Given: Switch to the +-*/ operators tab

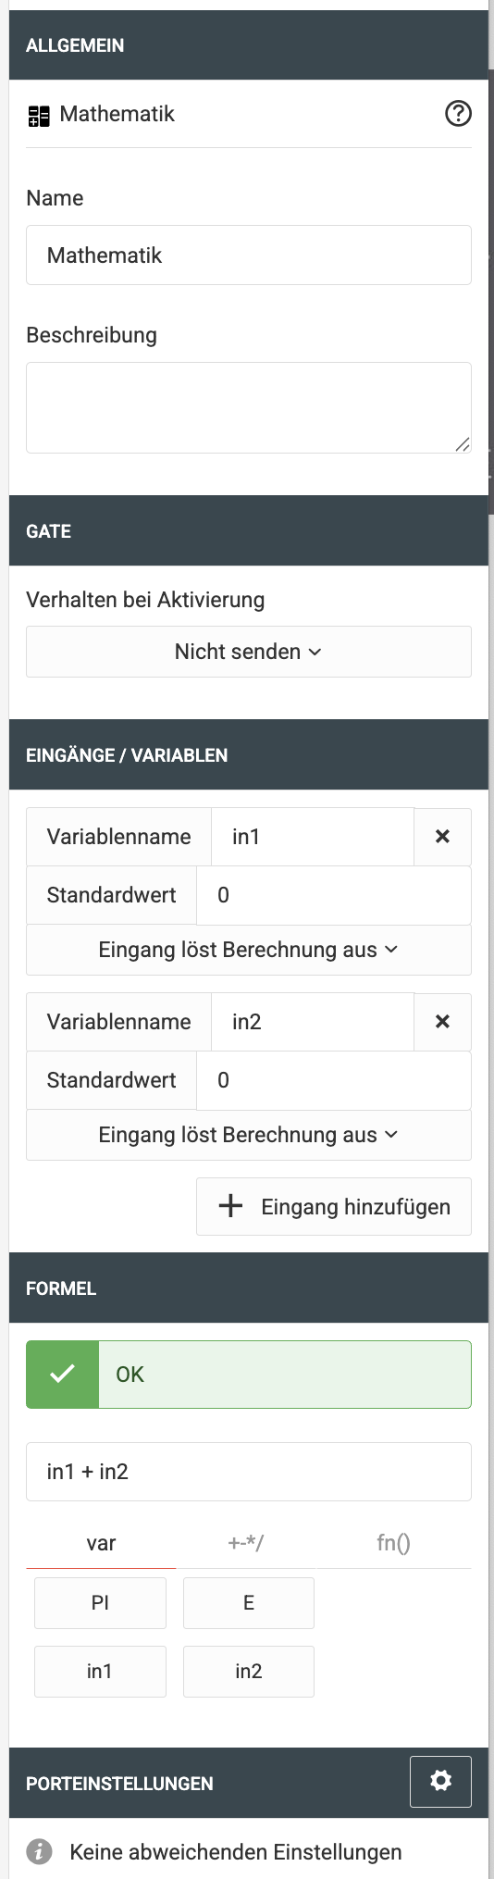Looking at the screenshot, I should point(246,1543).
